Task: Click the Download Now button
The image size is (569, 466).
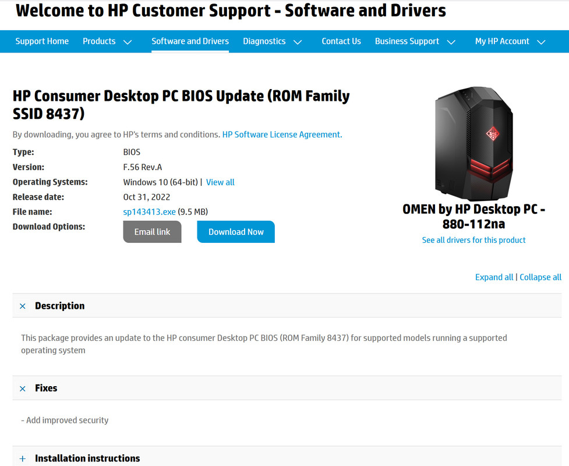Action: click(236, 232)
